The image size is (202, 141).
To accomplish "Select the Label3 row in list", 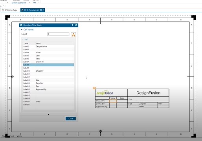I will [x=48, y=49].
